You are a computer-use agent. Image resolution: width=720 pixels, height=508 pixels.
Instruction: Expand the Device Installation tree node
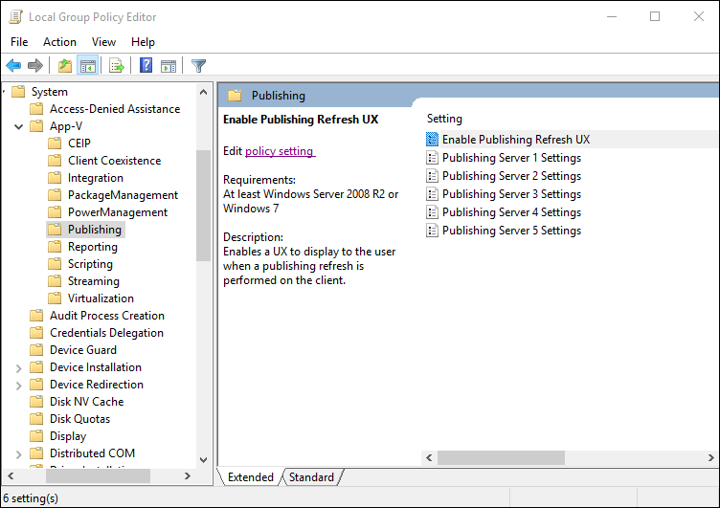19,367
